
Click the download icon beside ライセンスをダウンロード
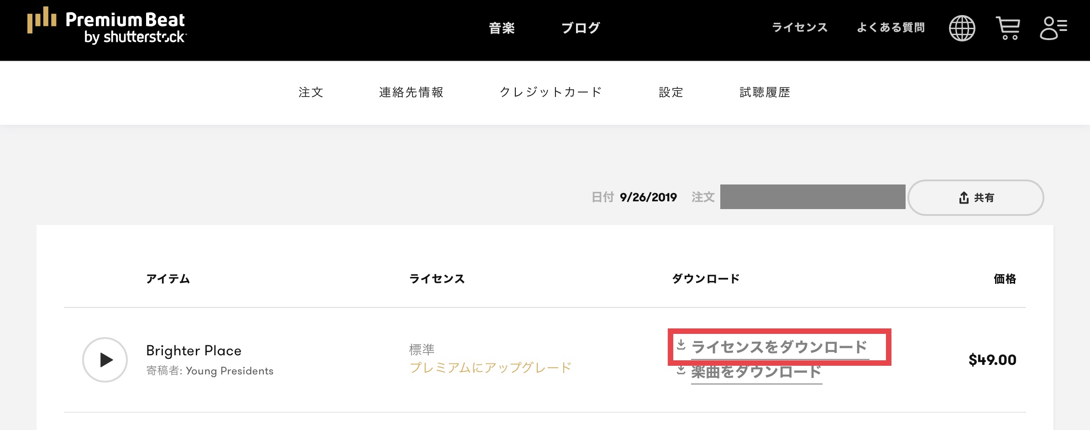681,345
